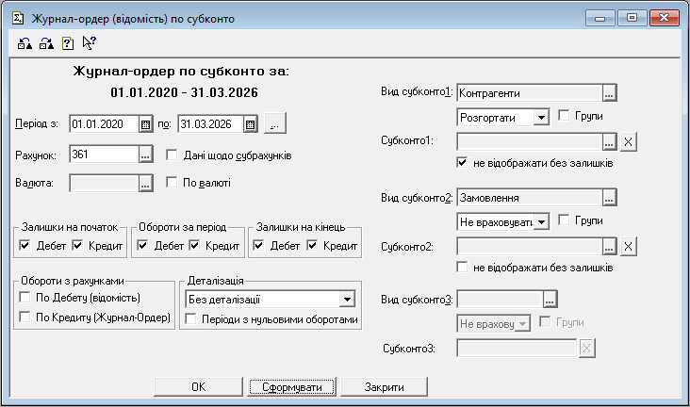Open the calendar for the 'по' end date
Image resolution: width=690 pixels, height=407 pixels.
coord(250,124)
